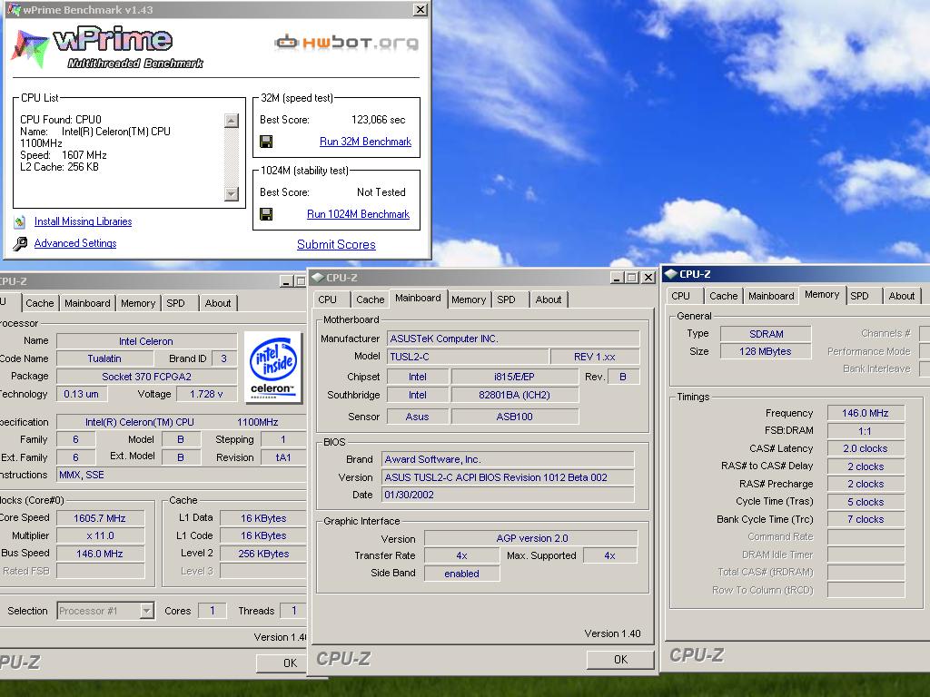Click the save icon next to Run 32M Benchmark

(266, 142)
